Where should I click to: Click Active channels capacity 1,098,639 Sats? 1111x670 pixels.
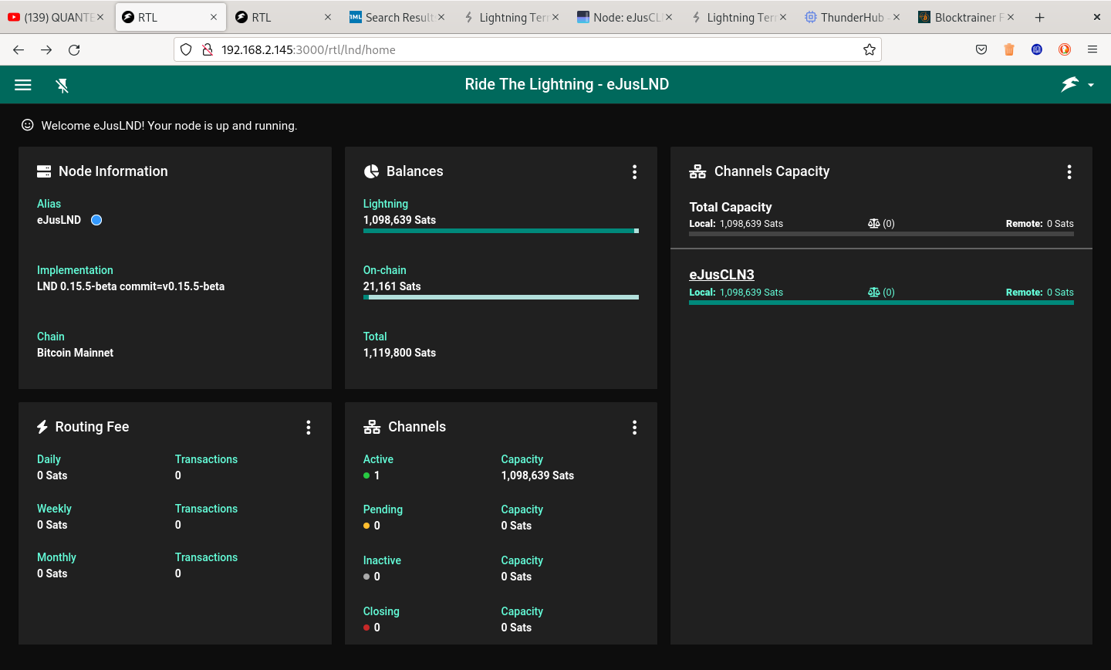pos(538,475)
